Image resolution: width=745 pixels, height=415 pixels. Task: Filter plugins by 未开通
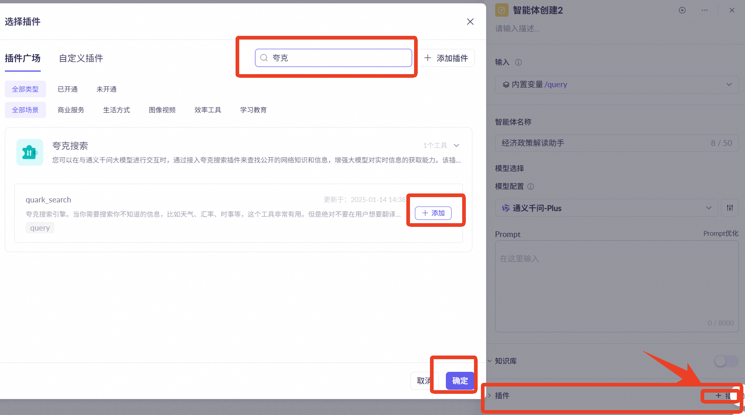[x=106, y=89]
